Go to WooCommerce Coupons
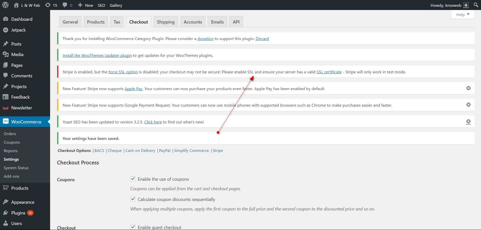 coord(12,142)
